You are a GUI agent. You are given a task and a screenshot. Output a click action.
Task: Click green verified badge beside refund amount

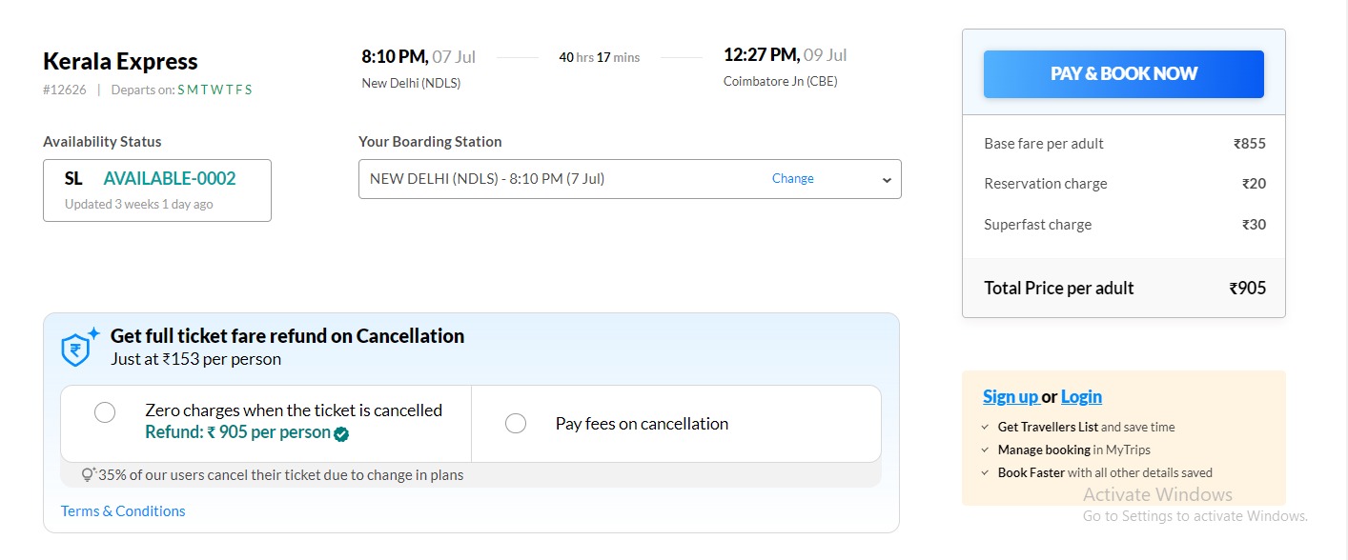pyautogui.click(x=341, y=433)
